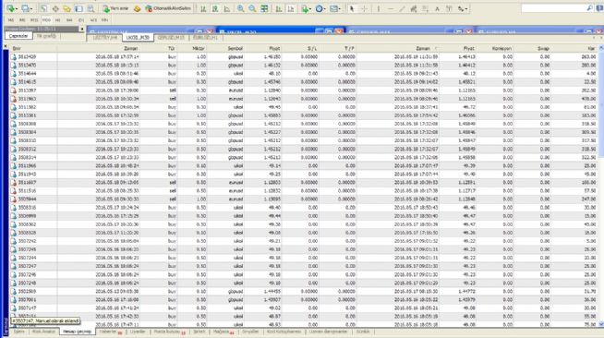Open the arrows objects dropdown

tap(463, 8)
